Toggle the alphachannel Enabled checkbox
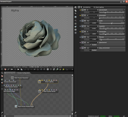Viewport: 128px width, 117px height. [90, 45]
